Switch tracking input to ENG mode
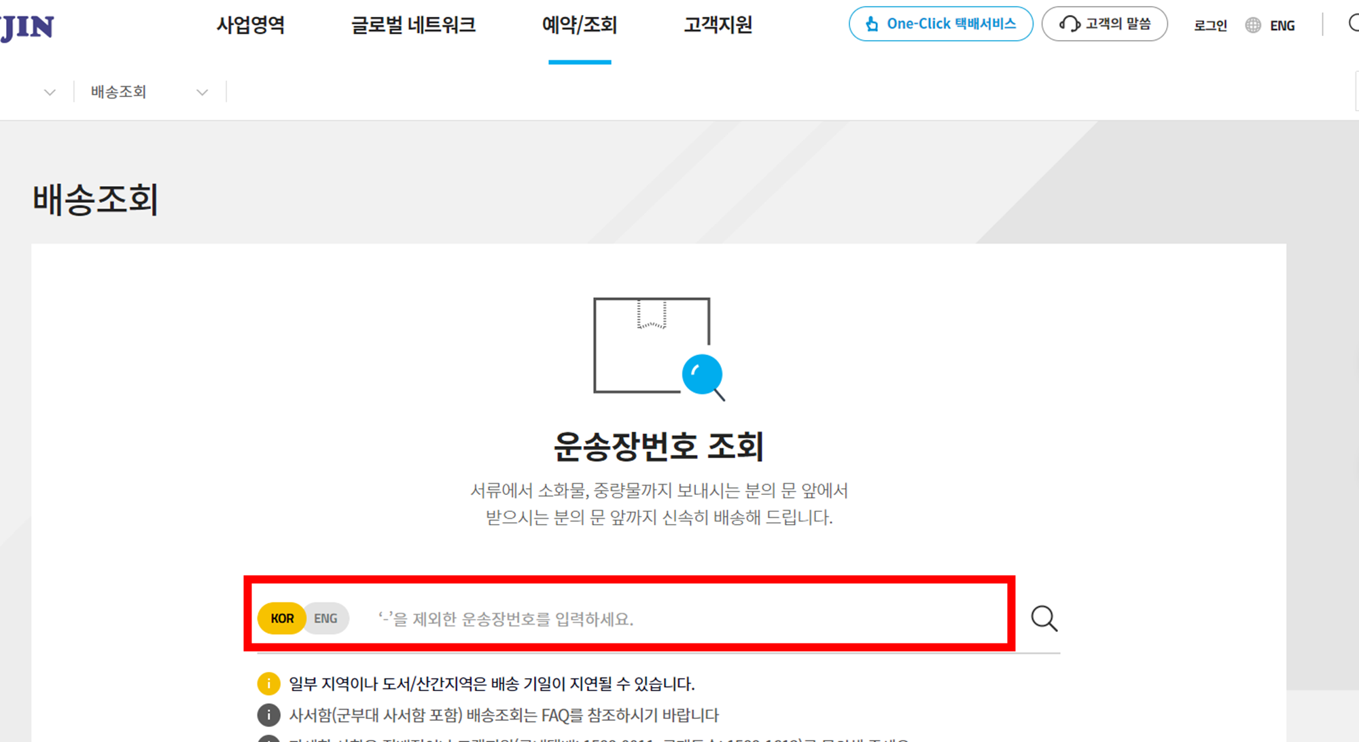 coord(326,618)
